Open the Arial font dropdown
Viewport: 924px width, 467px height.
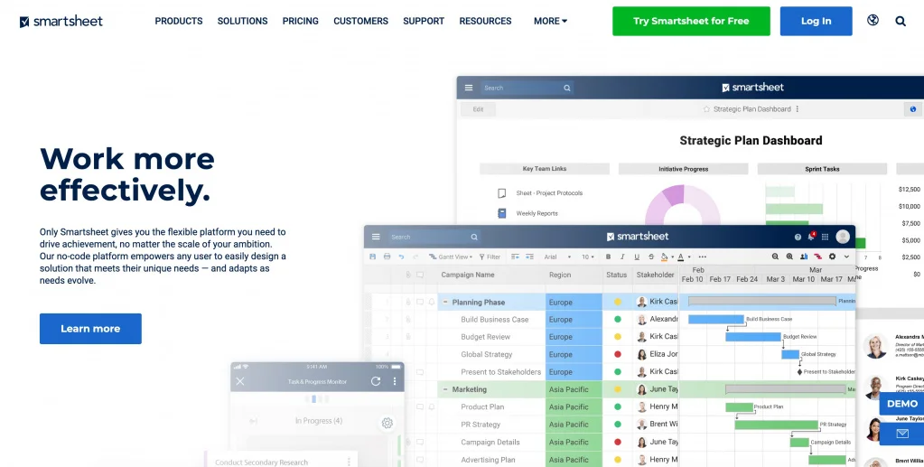[x=557, y=257]
